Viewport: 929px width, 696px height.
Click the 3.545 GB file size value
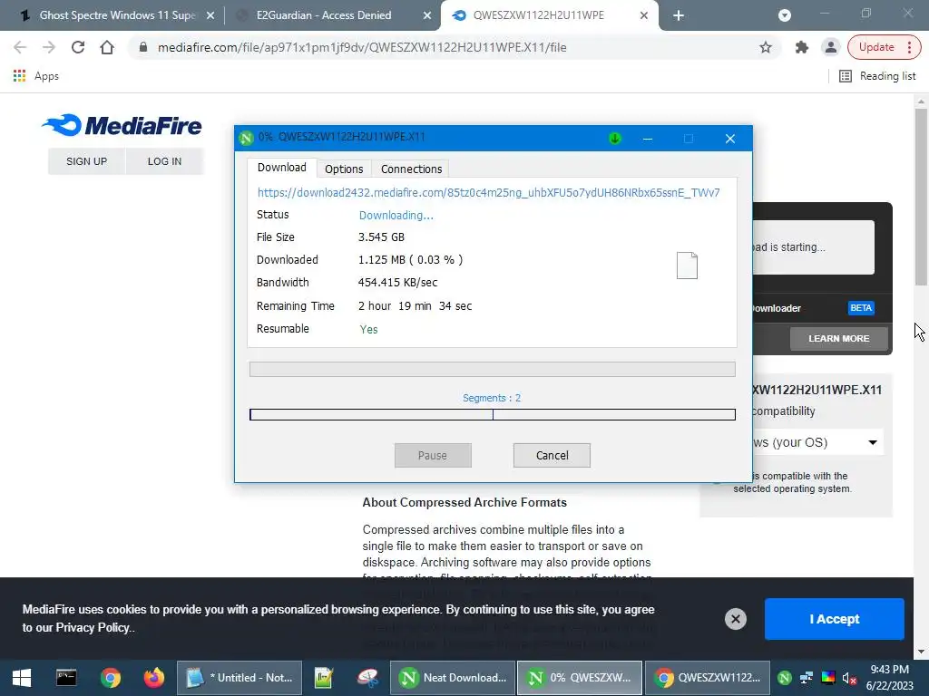pos(381,237)
